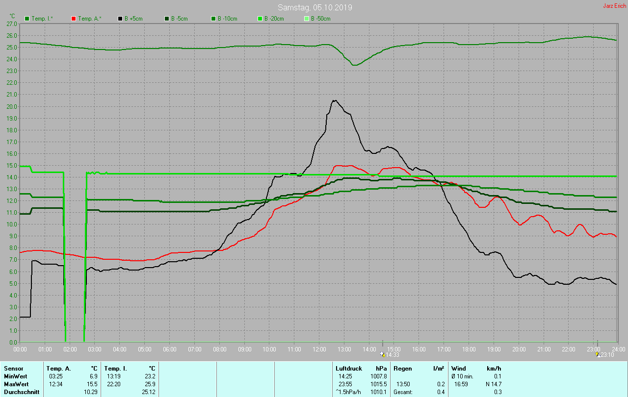
Task: Select the Regen column header
Action: [x=403, y=368]
